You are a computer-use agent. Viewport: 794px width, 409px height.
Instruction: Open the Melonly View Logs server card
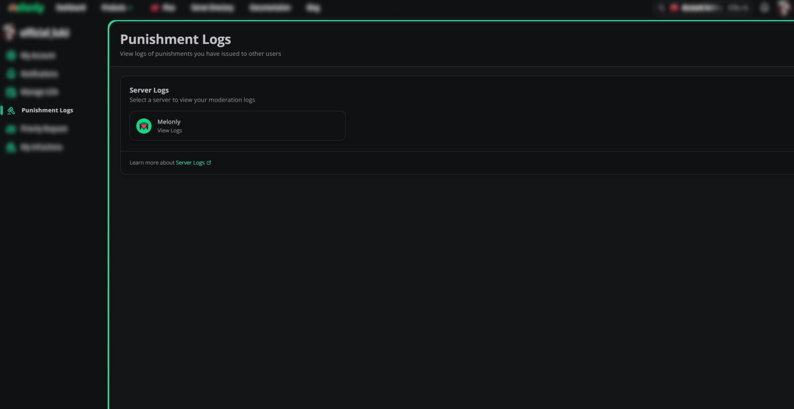238,126
